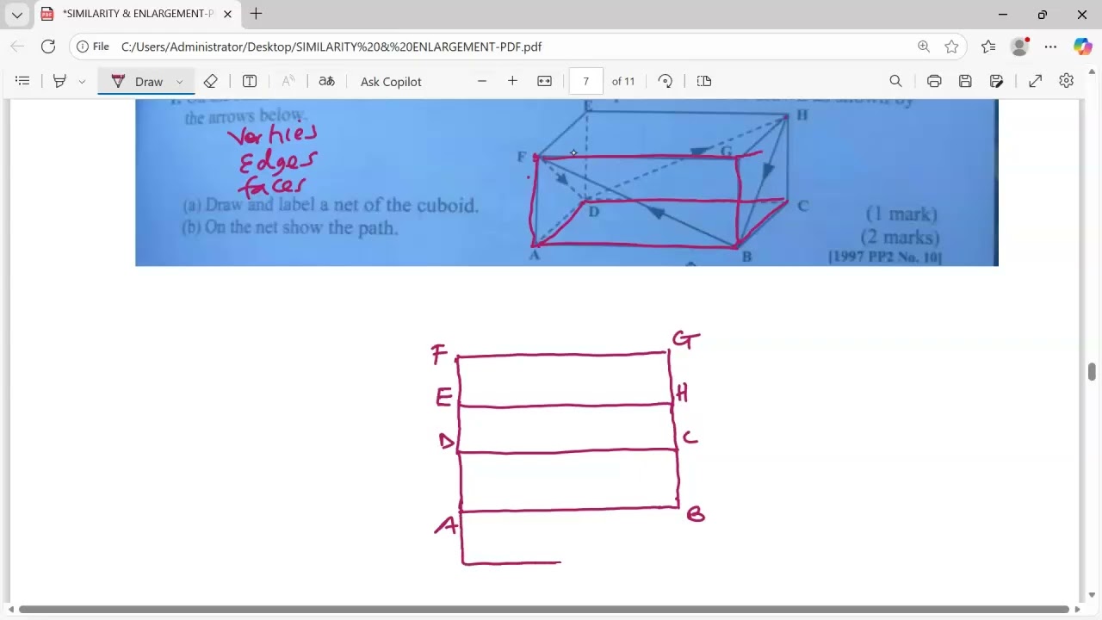This screenshot has width=1102, height=620.
Task: Minimize the browser window
Action: click(x=1003, y=15)
